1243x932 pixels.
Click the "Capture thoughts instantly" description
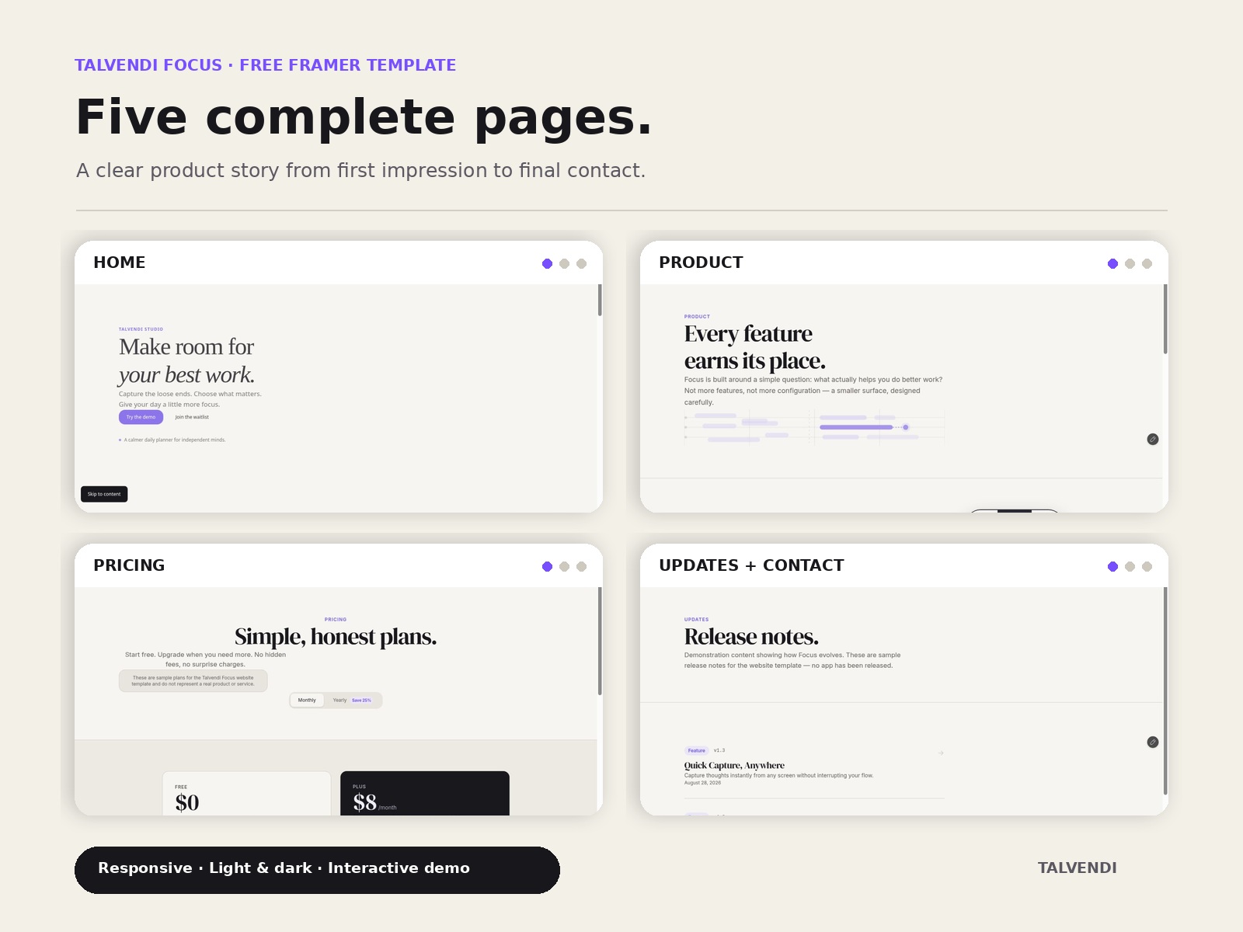(778, 775)
